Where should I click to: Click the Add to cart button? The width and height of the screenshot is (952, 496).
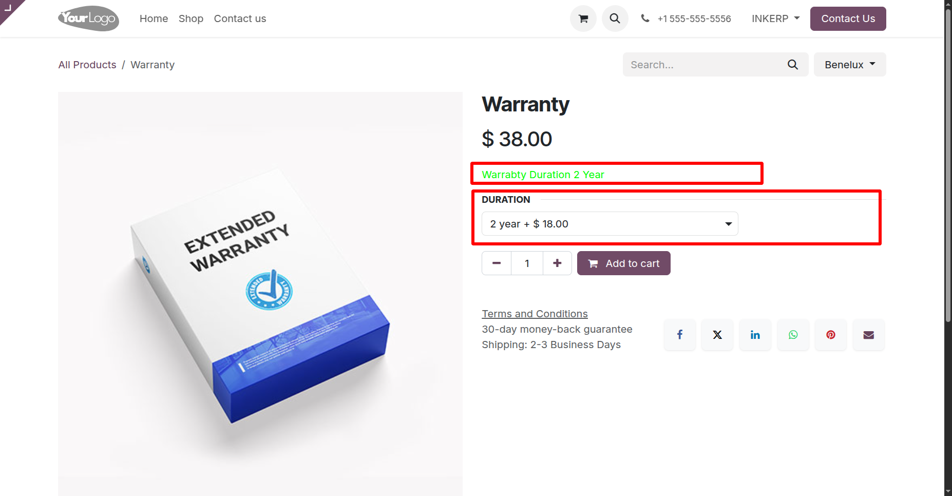click(623, 263)
